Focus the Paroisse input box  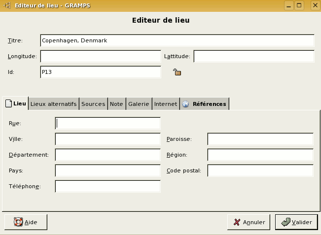point(260,139)
